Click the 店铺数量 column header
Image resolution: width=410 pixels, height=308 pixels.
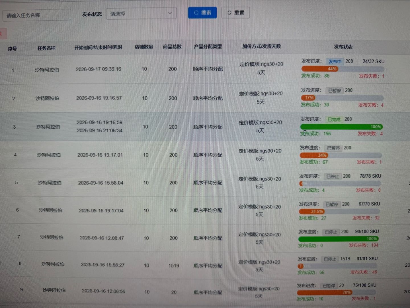[x=144, y=47]
